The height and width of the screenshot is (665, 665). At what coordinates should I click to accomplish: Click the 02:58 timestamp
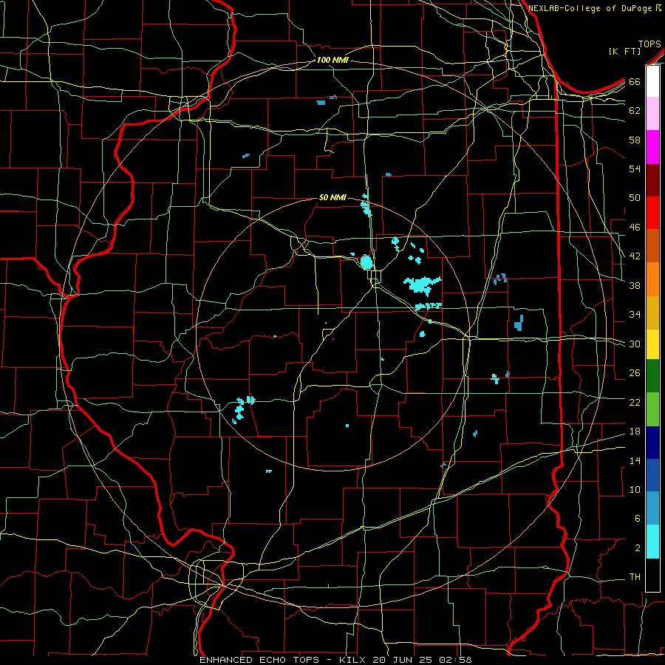(454, 660)
